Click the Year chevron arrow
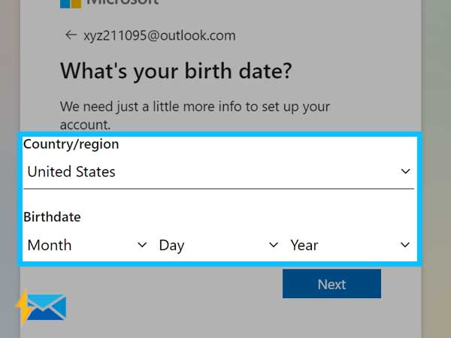This screenshot has width=451, height=338. coord(405,245)
